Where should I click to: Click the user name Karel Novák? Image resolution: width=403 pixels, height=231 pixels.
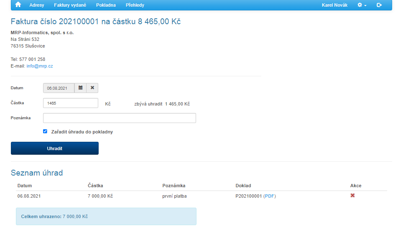(334, 5)
